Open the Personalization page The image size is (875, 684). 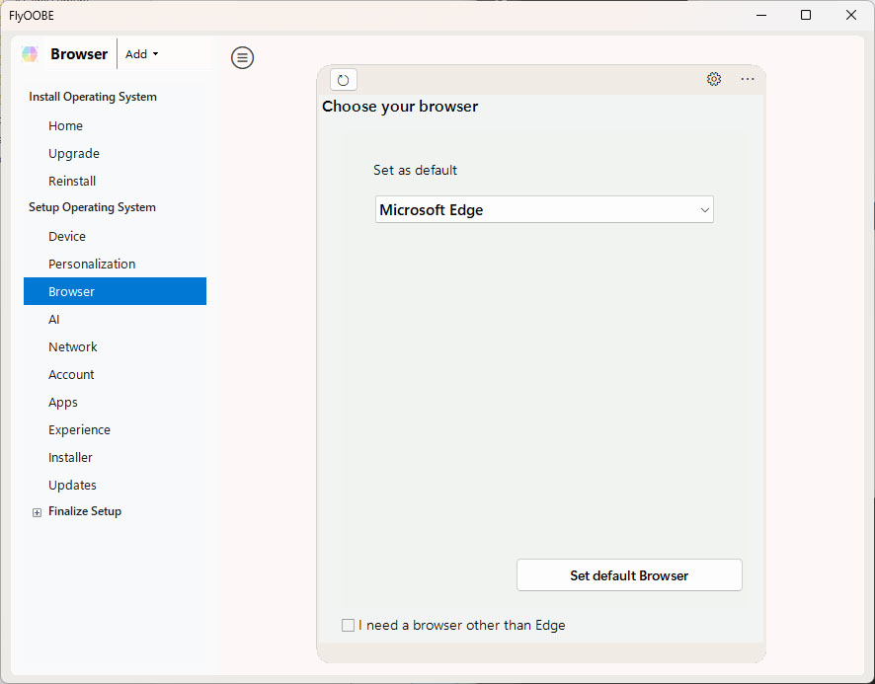tap(92, 265)
